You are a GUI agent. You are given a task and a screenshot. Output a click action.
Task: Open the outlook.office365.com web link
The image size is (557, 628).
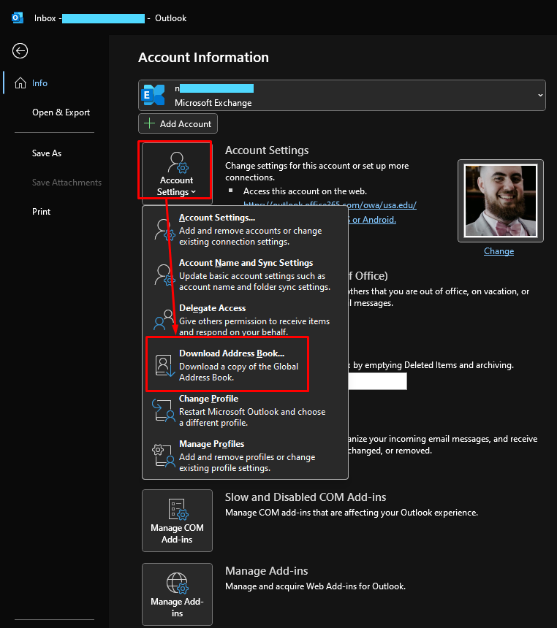pyautogui.click(x=330, y=204)
